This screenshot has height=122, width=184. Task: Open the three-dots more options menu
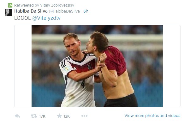click(84, 116)
